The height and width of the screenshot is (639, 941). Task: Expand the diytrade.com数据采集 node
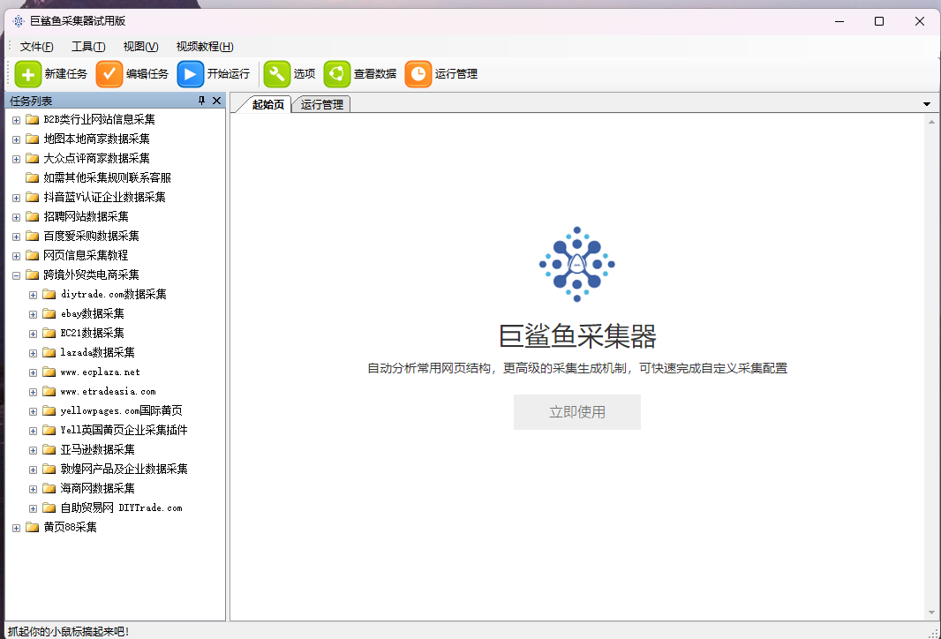tap(33, 295)
